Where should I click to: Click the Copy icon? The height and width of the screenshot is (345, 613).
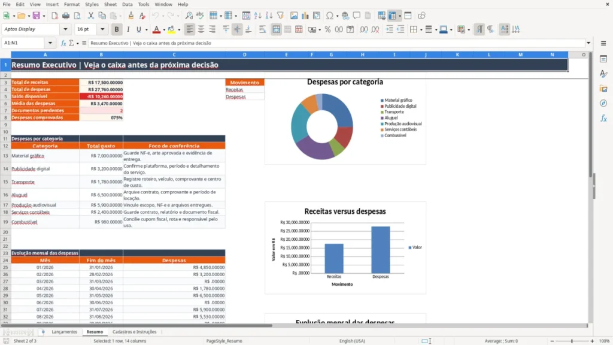tap(102, 16)
